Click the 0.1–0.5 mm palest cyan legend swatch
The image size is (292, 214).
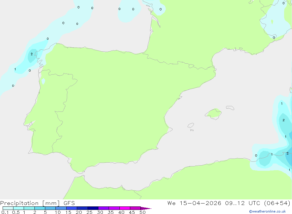pyautogui.click(x=8, y=208)
